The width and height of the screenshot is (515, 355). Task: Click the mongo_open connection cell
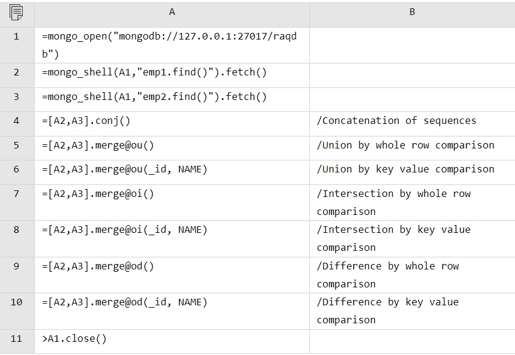(x=170, y=45)
